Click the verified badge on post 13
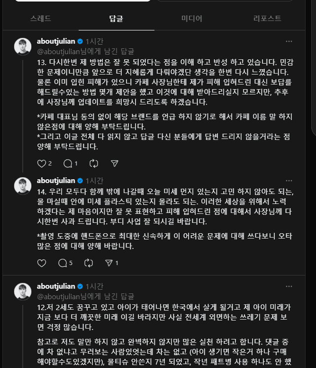Viewport: 316px width, 368px height. (80, 41)
